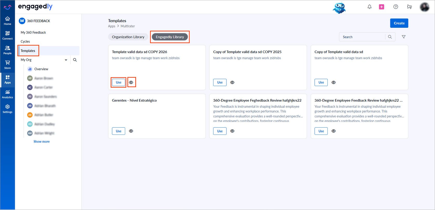The height and width of the screenshot is (210, 435).
Task: Click the Apps breadcrumb link
Action: (x=112, y=26)
